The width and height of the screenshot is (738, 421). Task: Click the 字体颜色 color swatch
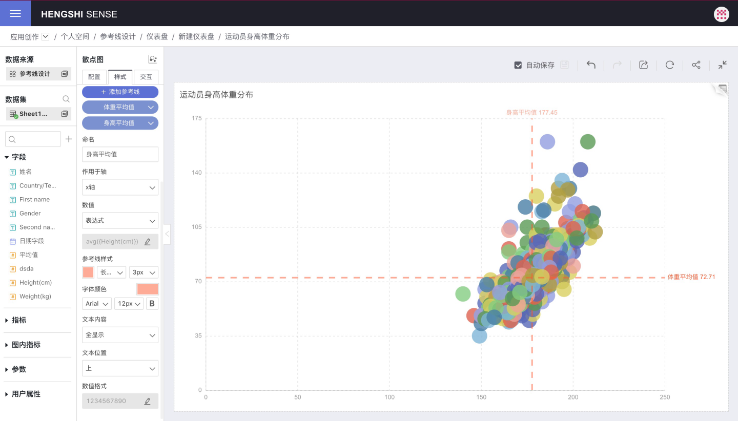click(x=148, y=289)
